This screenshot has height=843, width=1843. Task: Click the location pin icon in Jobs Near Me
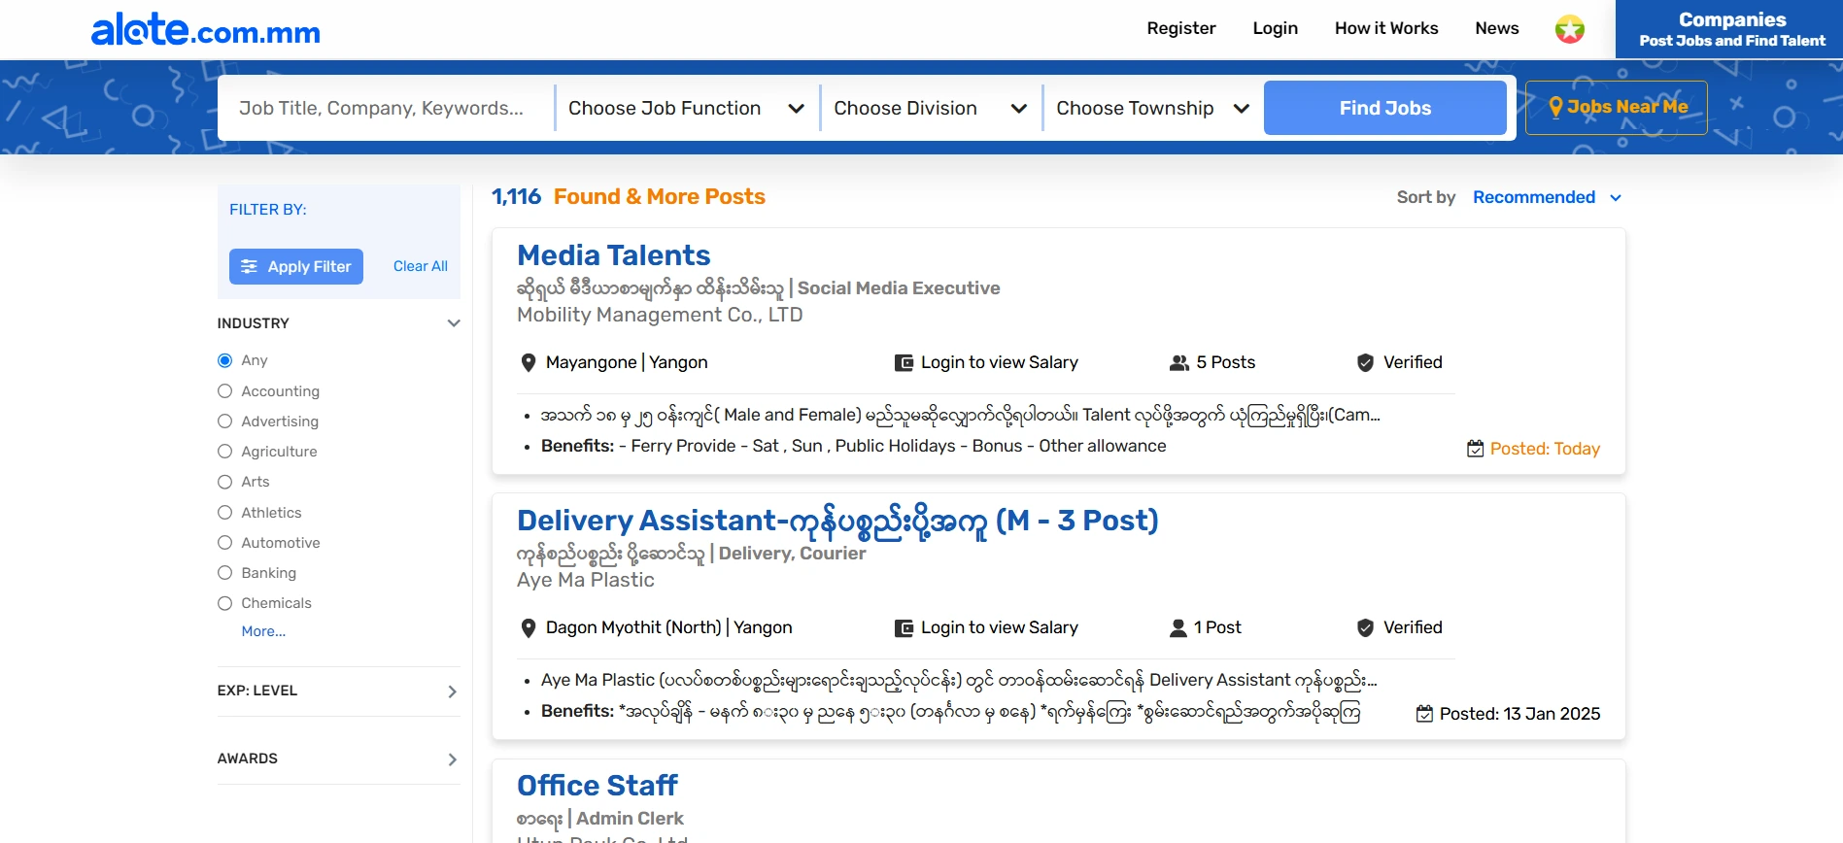click(x=1555, y=107)
